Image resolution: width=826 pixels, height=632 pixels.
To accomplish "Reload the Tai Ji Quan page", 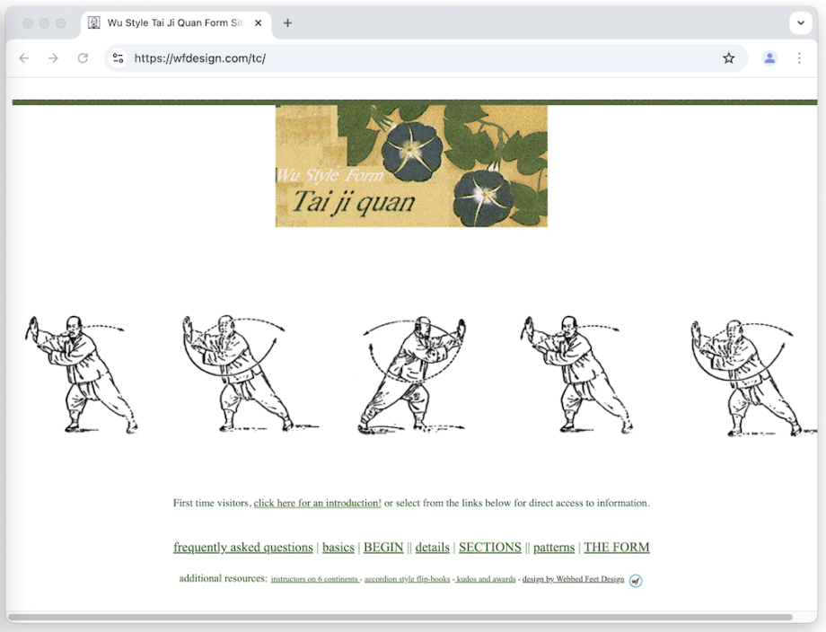I will click(83, 58).
